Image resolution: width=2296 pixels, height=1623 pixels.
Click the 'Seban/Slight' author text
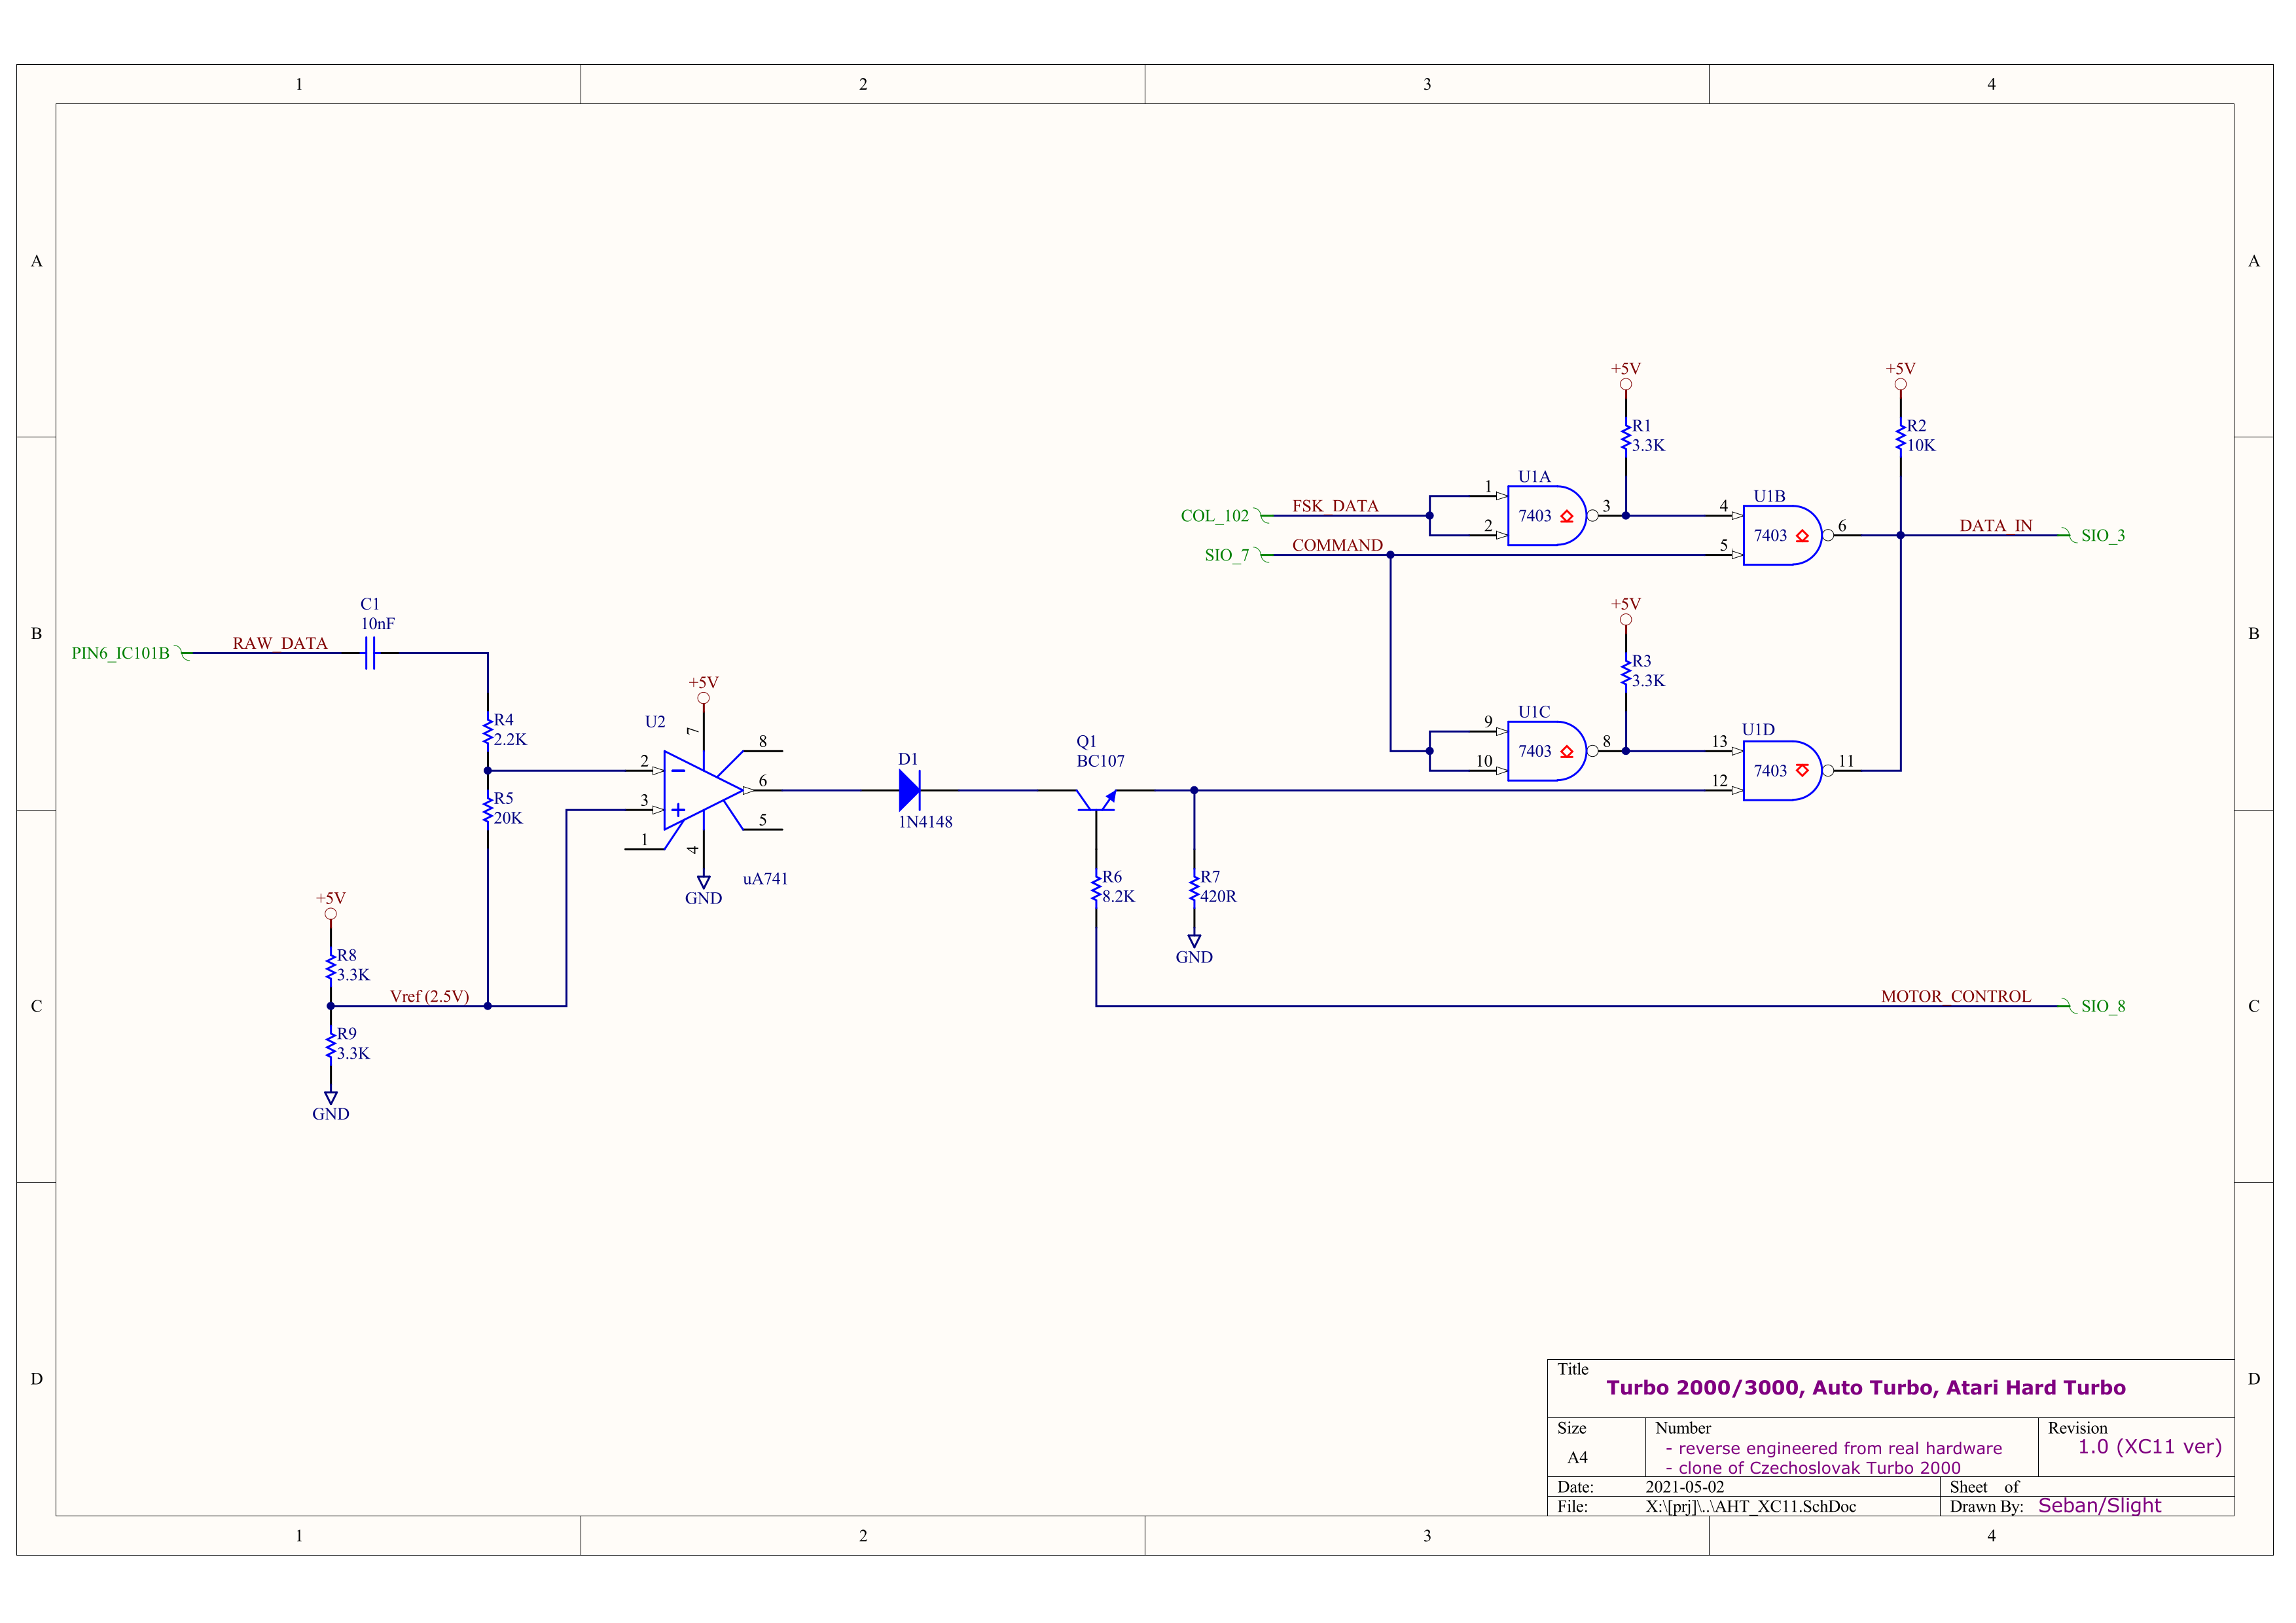(x=2099, y=1505)
